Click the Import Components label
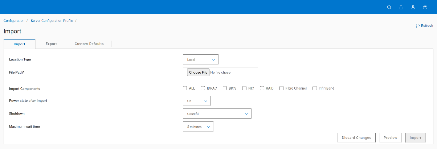Viewport: 437px width, 149px height. pos(24,88)
